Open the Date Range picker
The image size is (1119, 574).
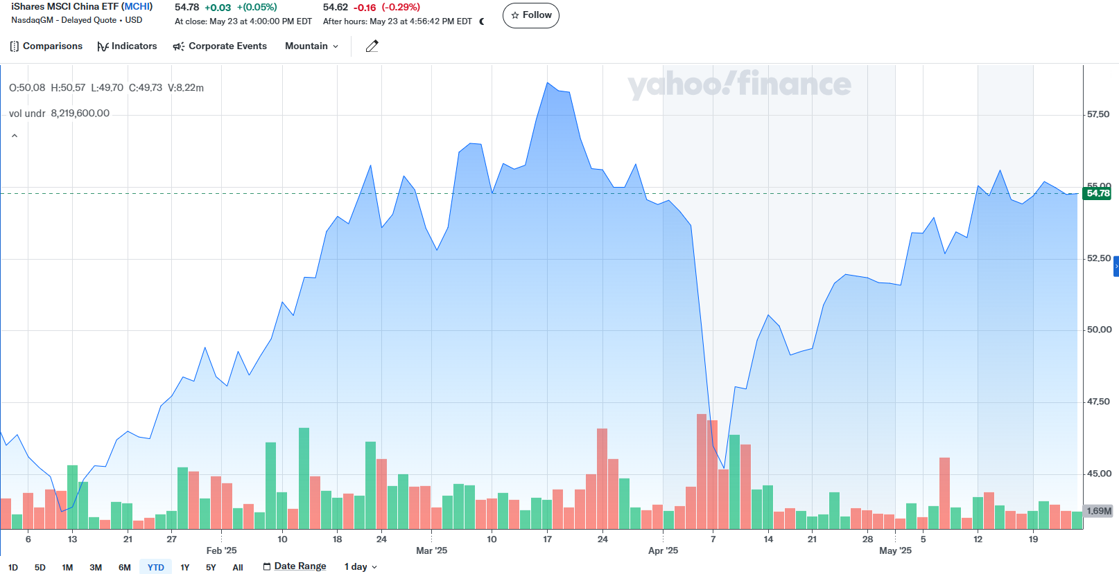click(300, 566)
